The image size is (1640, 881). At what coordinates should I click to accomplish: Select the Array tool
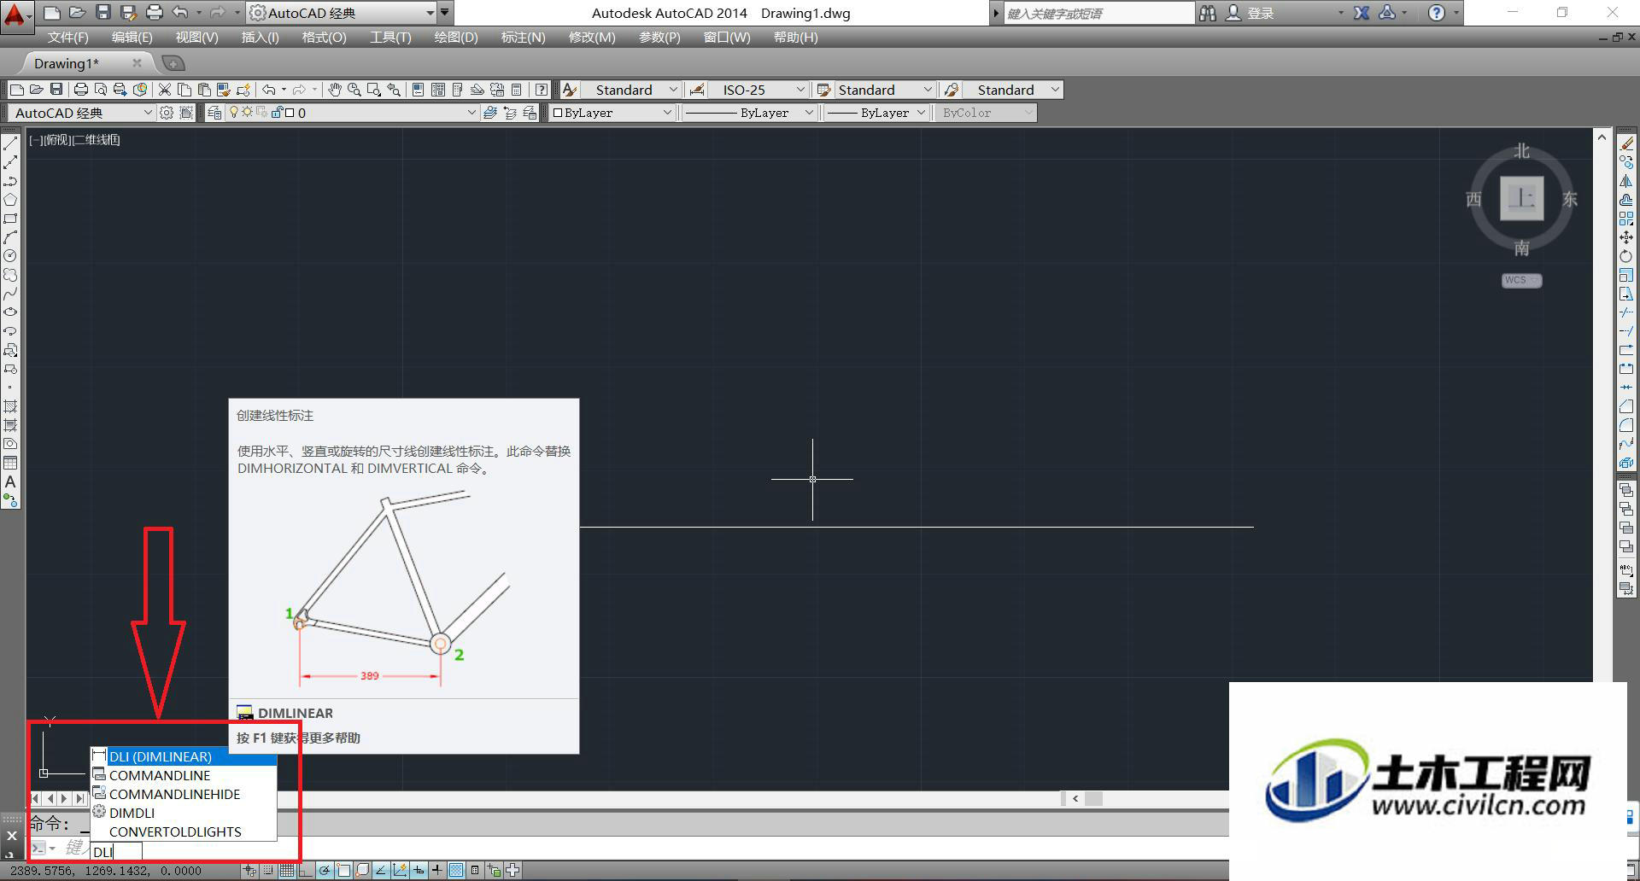1626,219
